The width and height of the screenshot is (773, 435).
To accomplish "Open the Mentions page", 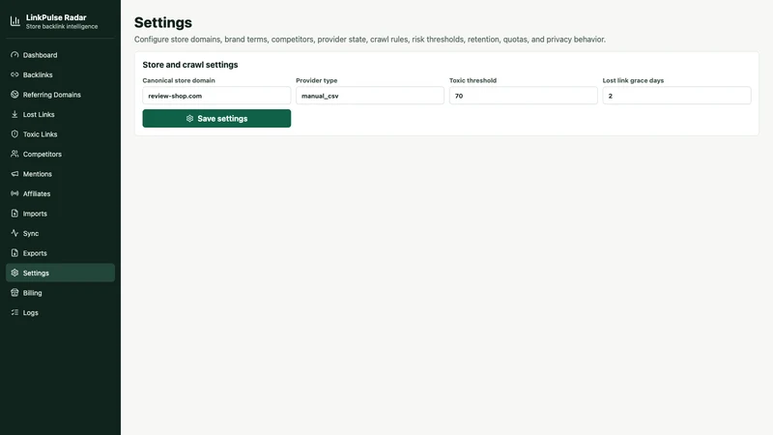I will [60, 174].
